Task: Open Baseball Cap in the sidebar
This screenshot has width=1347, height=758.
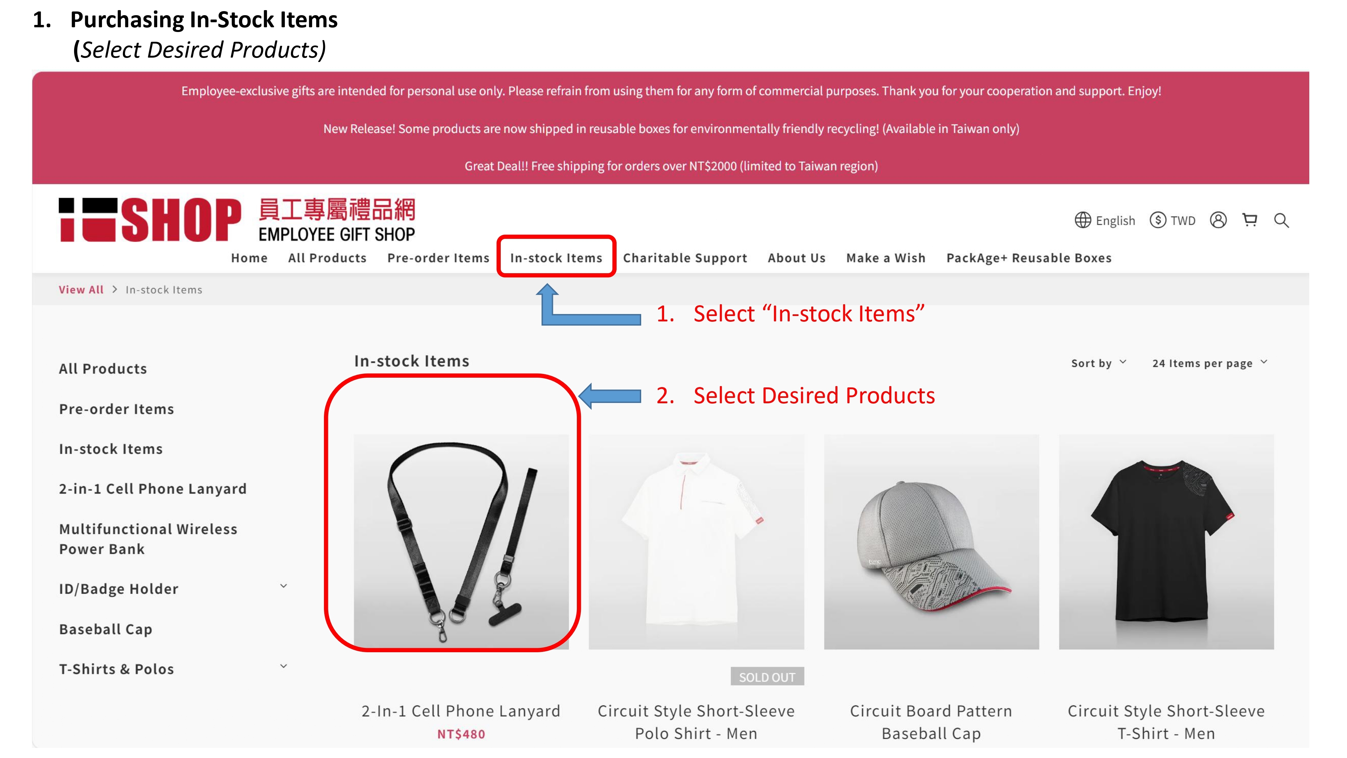Action: pyautogui.click(x=106, y=629)
